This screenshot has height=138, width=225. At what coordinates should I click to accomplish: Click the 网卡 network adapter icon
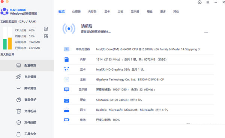[66, 110]
